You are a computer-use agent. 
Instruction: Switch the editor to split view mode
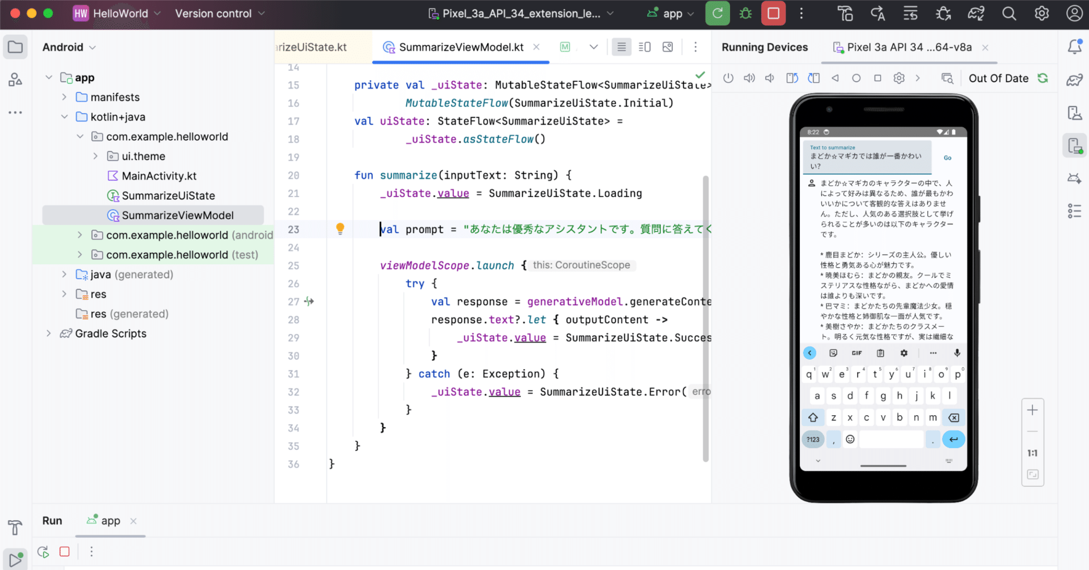click(644, 47)
